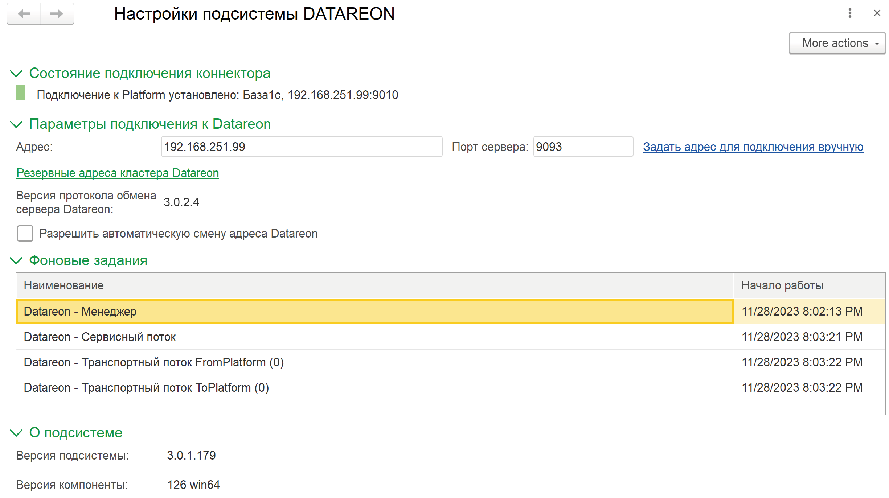The width and height of the screenshot is (889, 498).
Task: Select the Datareon - Менеджер row
Action: 374,312
